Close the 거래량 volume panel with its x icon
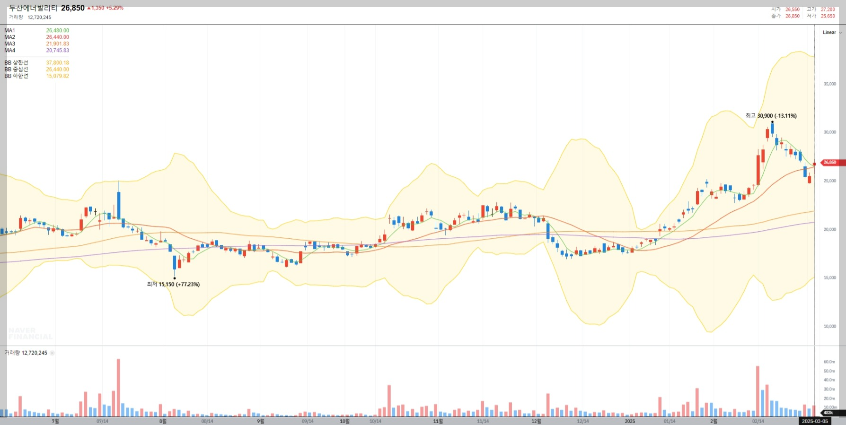Image resolution: width=846 pixels, height=425 pixels. (x=52, y=353)
